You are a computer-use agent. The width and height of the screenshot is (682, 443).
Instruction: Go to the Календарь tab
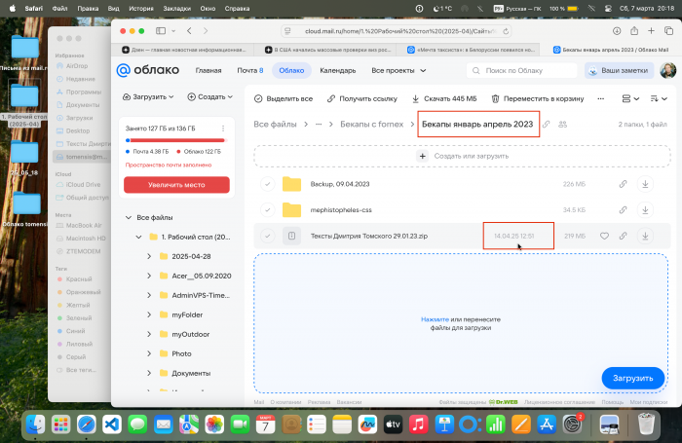[x=338, y=70]
